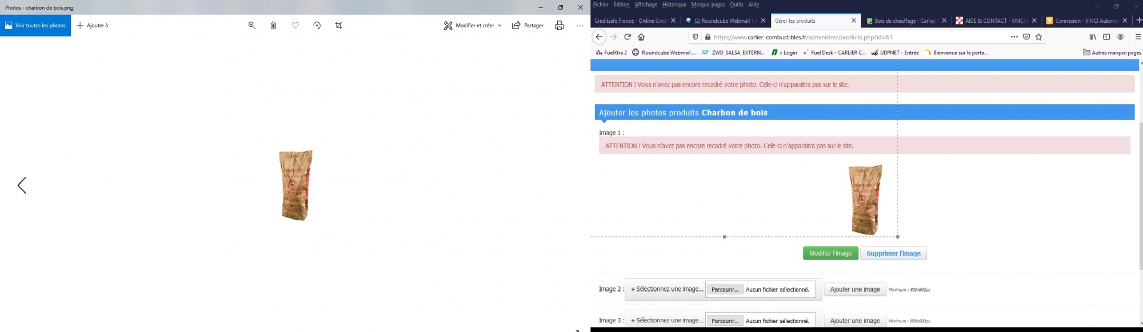The image size is (1143, 332).
Task: Click Parcourir button for Image 2
Action: point(725,290)
